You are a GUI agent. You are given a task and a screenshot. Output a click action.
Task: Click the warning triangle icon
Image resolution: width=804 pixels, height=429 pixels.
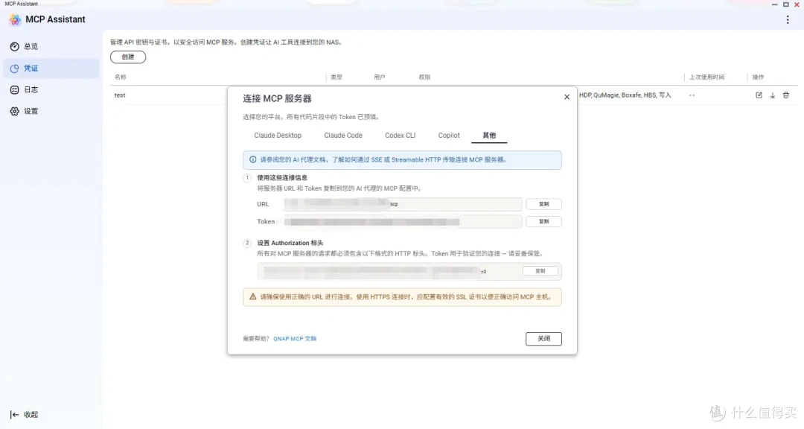(253, 296)
